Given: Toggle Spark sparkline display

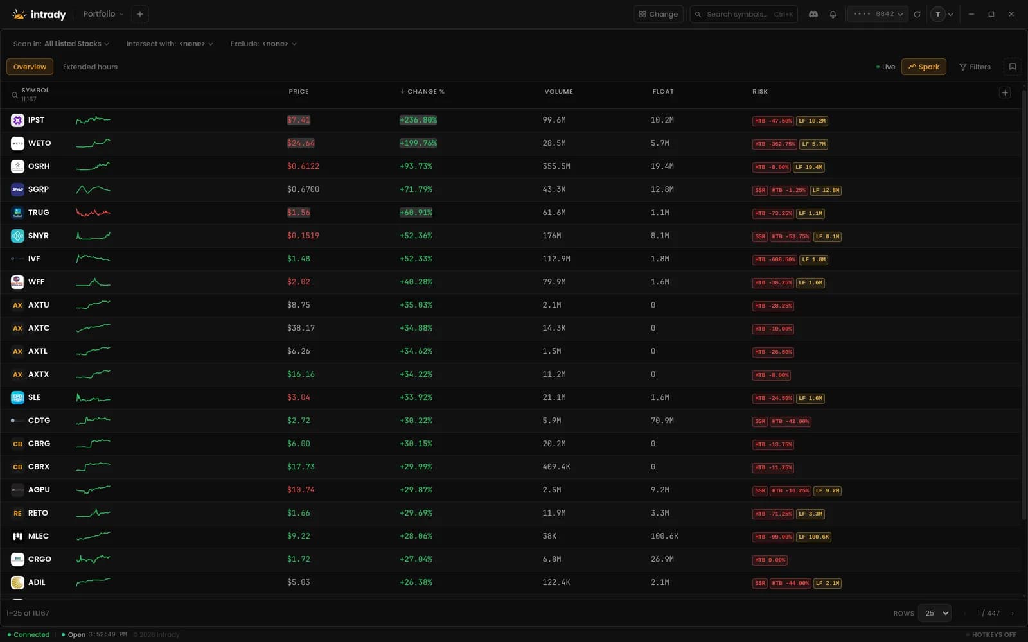Looking at the screenshot, I should [923, 67].
